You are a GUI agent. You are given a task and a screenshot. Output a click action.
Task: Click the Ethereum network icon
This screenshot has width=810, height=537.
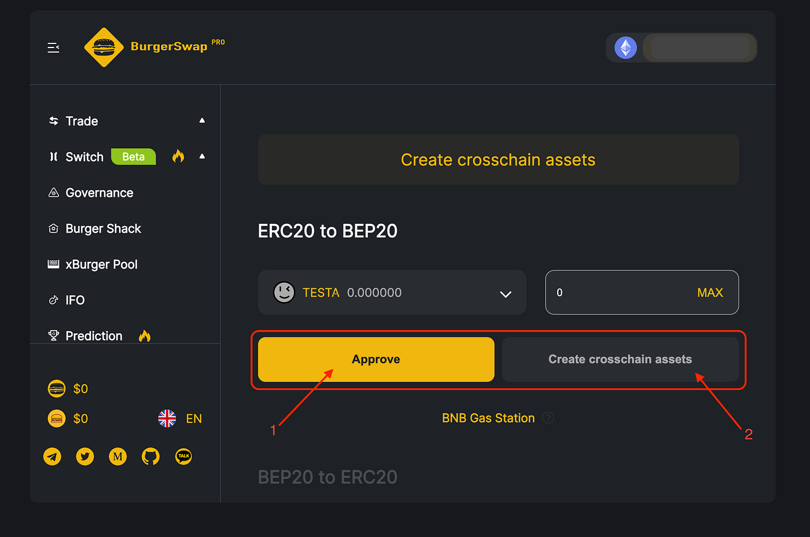point(625,47)
